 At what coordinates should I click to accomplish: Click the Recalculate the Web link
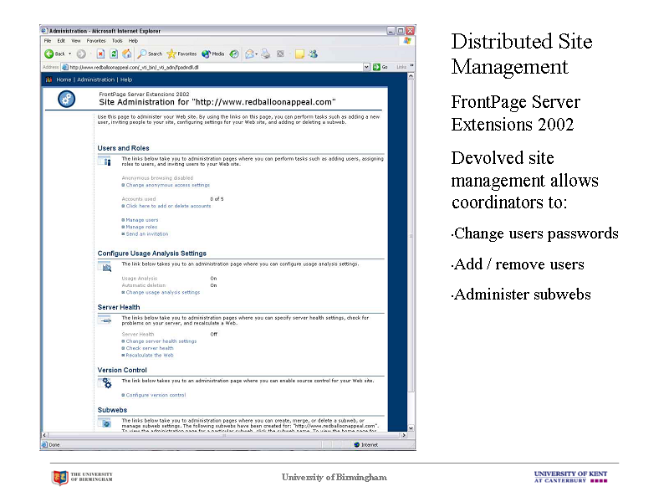point(150,355)
